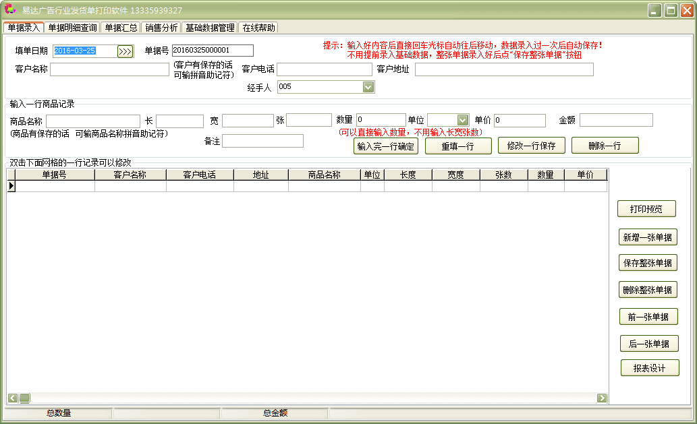Click the 客户名称 input field
The width and height of the screenshot is (697, 424).
click(x=109, y=69)
